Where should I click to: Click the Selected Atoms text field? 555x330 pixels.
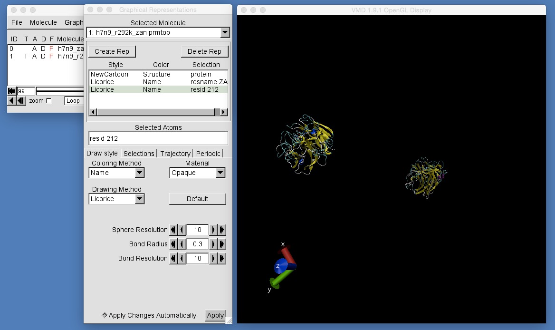158,138
